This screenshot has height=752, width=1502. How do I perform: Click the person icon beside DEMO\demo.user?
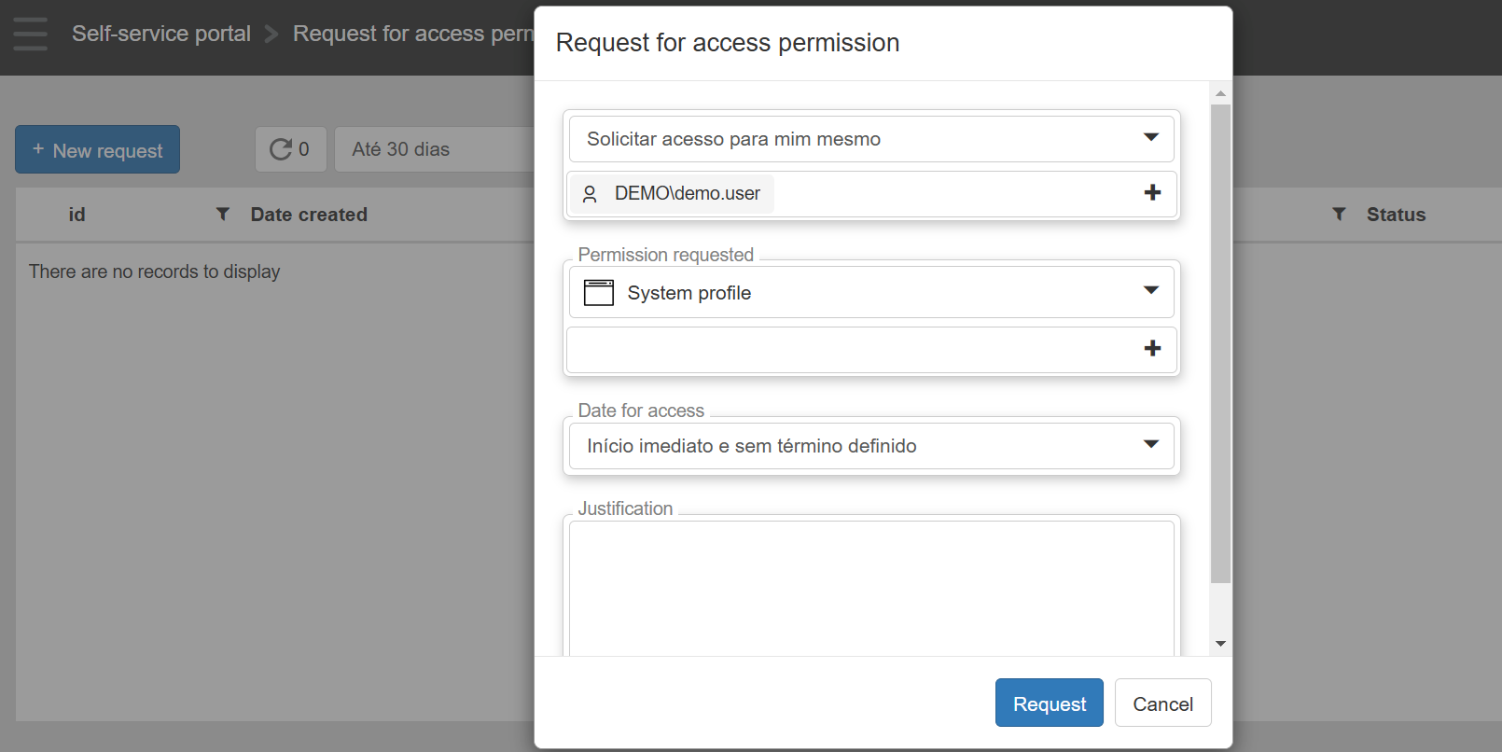pos(591,193)
